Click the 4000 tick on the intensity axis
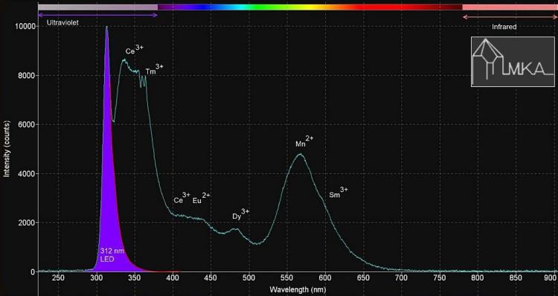The width and height of the screenshot is (558, 296). coord(27,173)
